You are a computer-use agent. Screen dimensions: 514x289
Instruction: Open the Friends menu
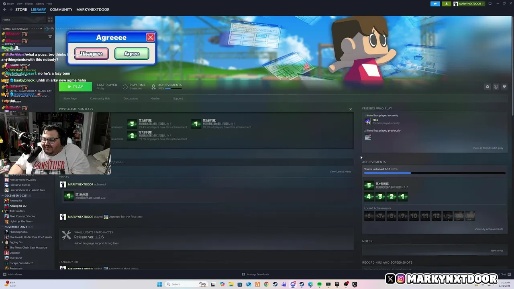pos(29,4)
